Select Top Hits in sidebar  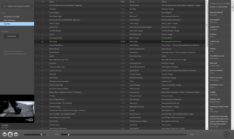point(17,24)
